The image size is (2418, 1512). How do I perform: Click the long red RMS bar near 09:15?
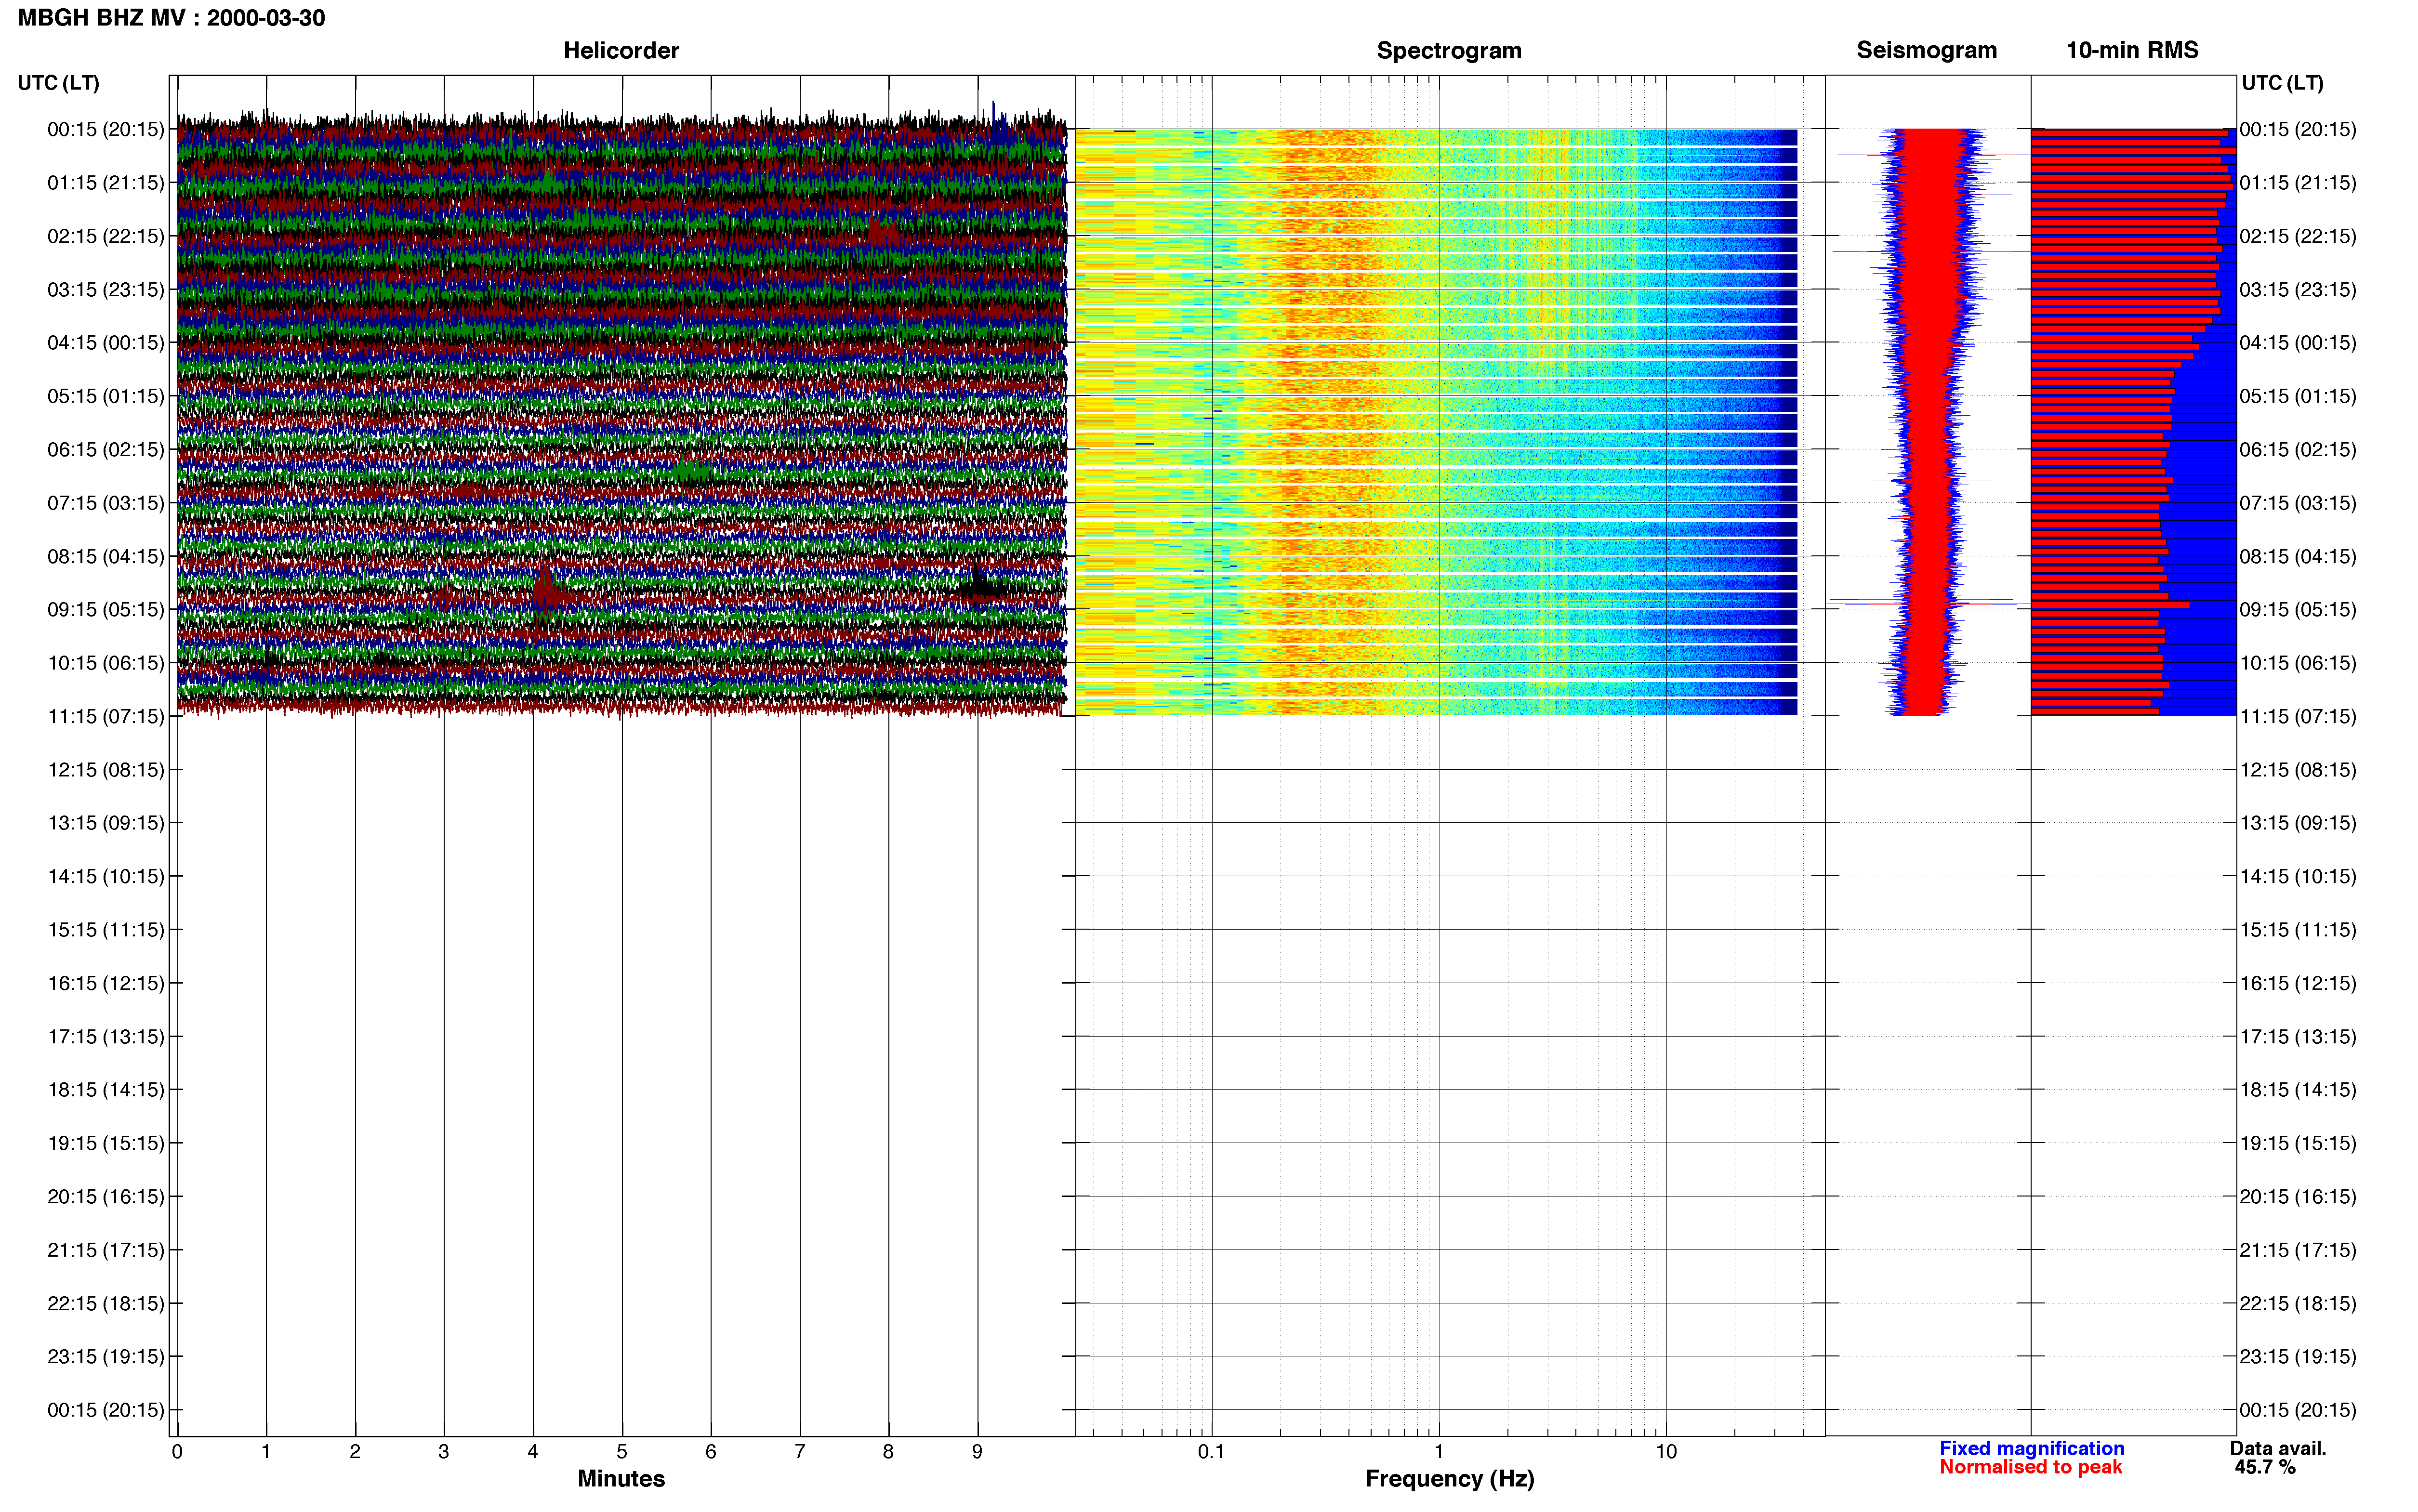pyautogui.click(x=2110, y=604)
